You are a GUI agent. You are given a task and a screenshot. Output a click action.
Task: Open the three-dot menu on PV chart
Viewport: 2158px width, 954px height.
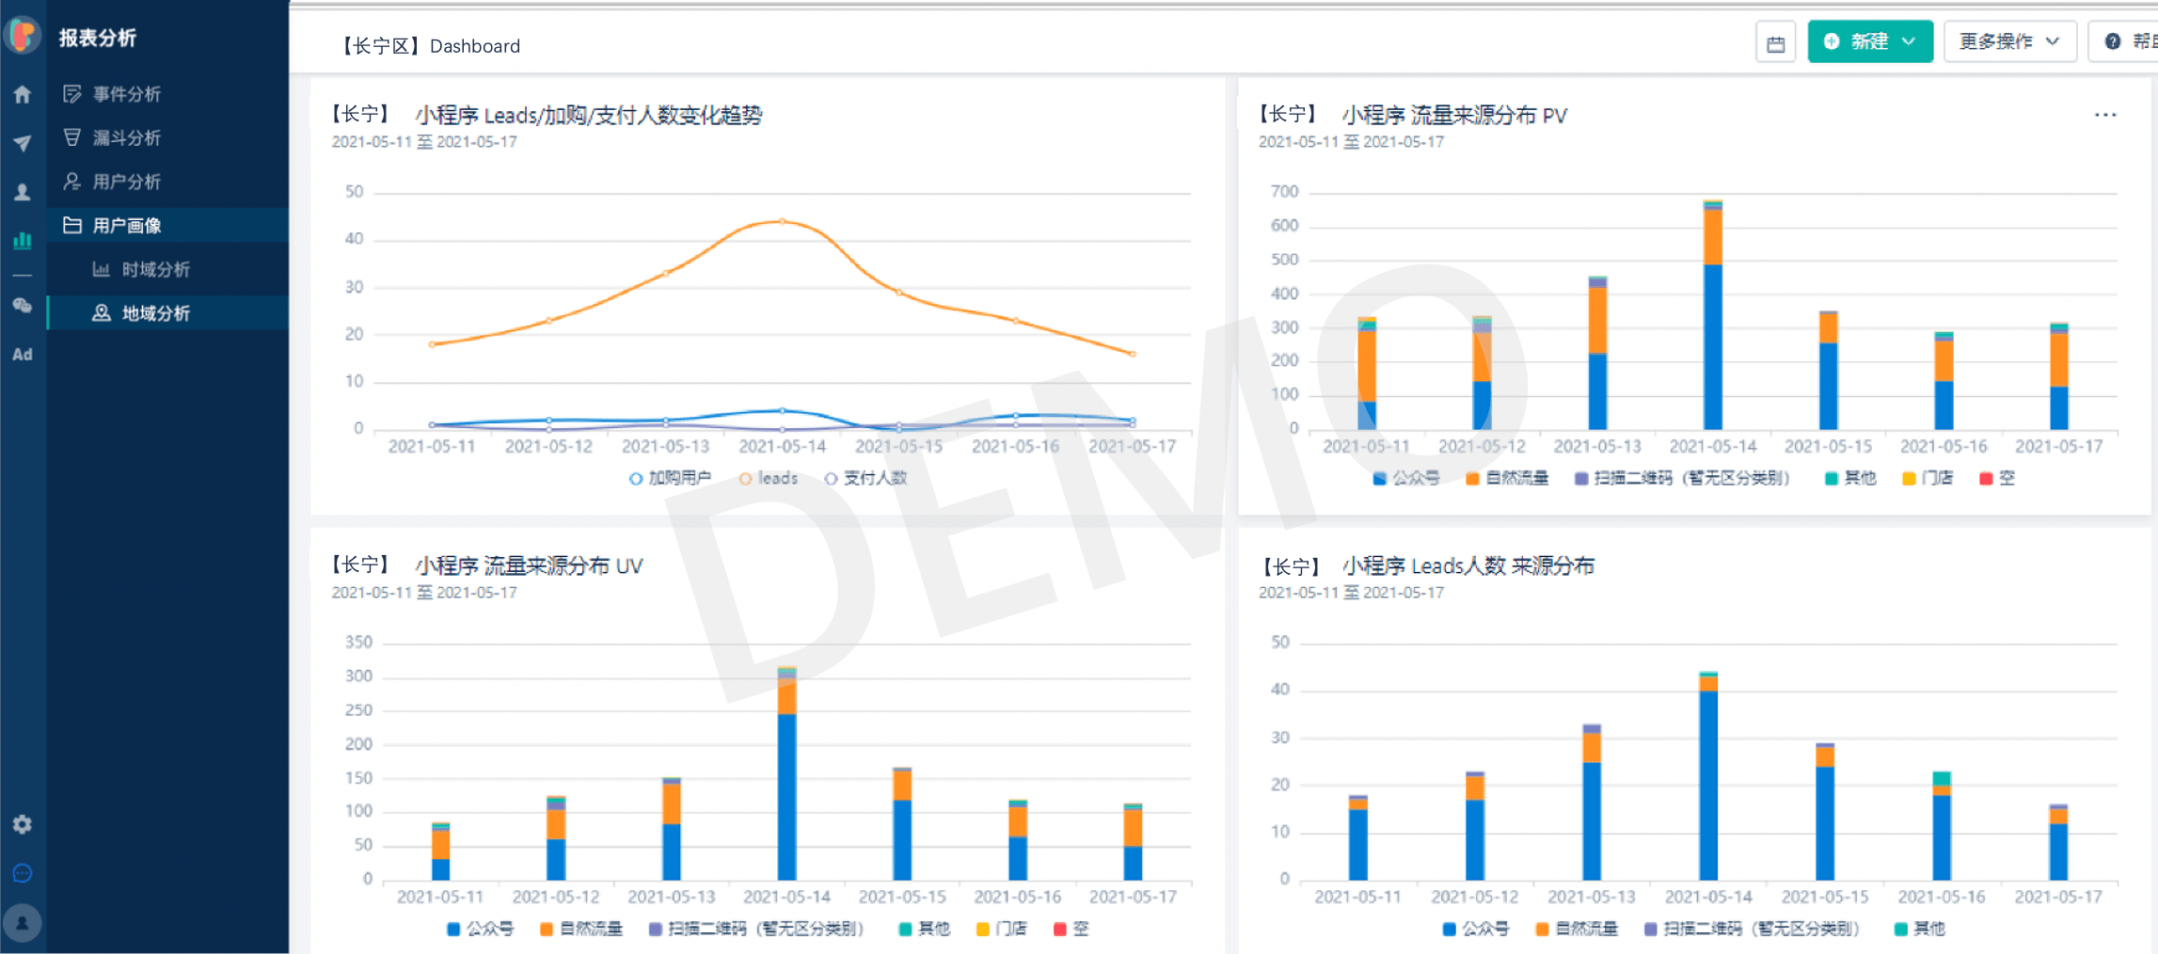coord(2105,115)
